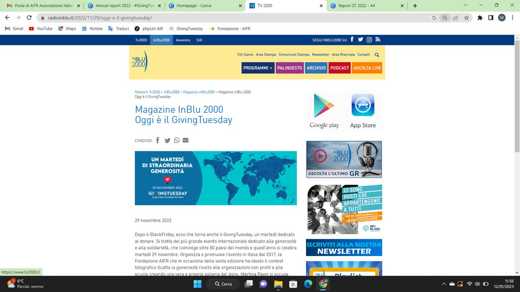Open the Newsletter link in header
Viewport: 520px width, 292px height.
coord(321,55)
